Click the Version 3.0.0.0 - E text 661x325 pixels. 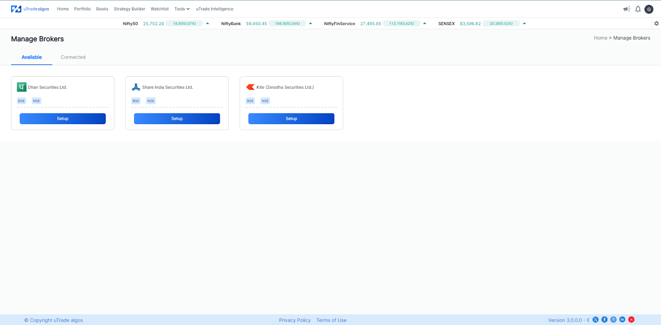(569, 320)
